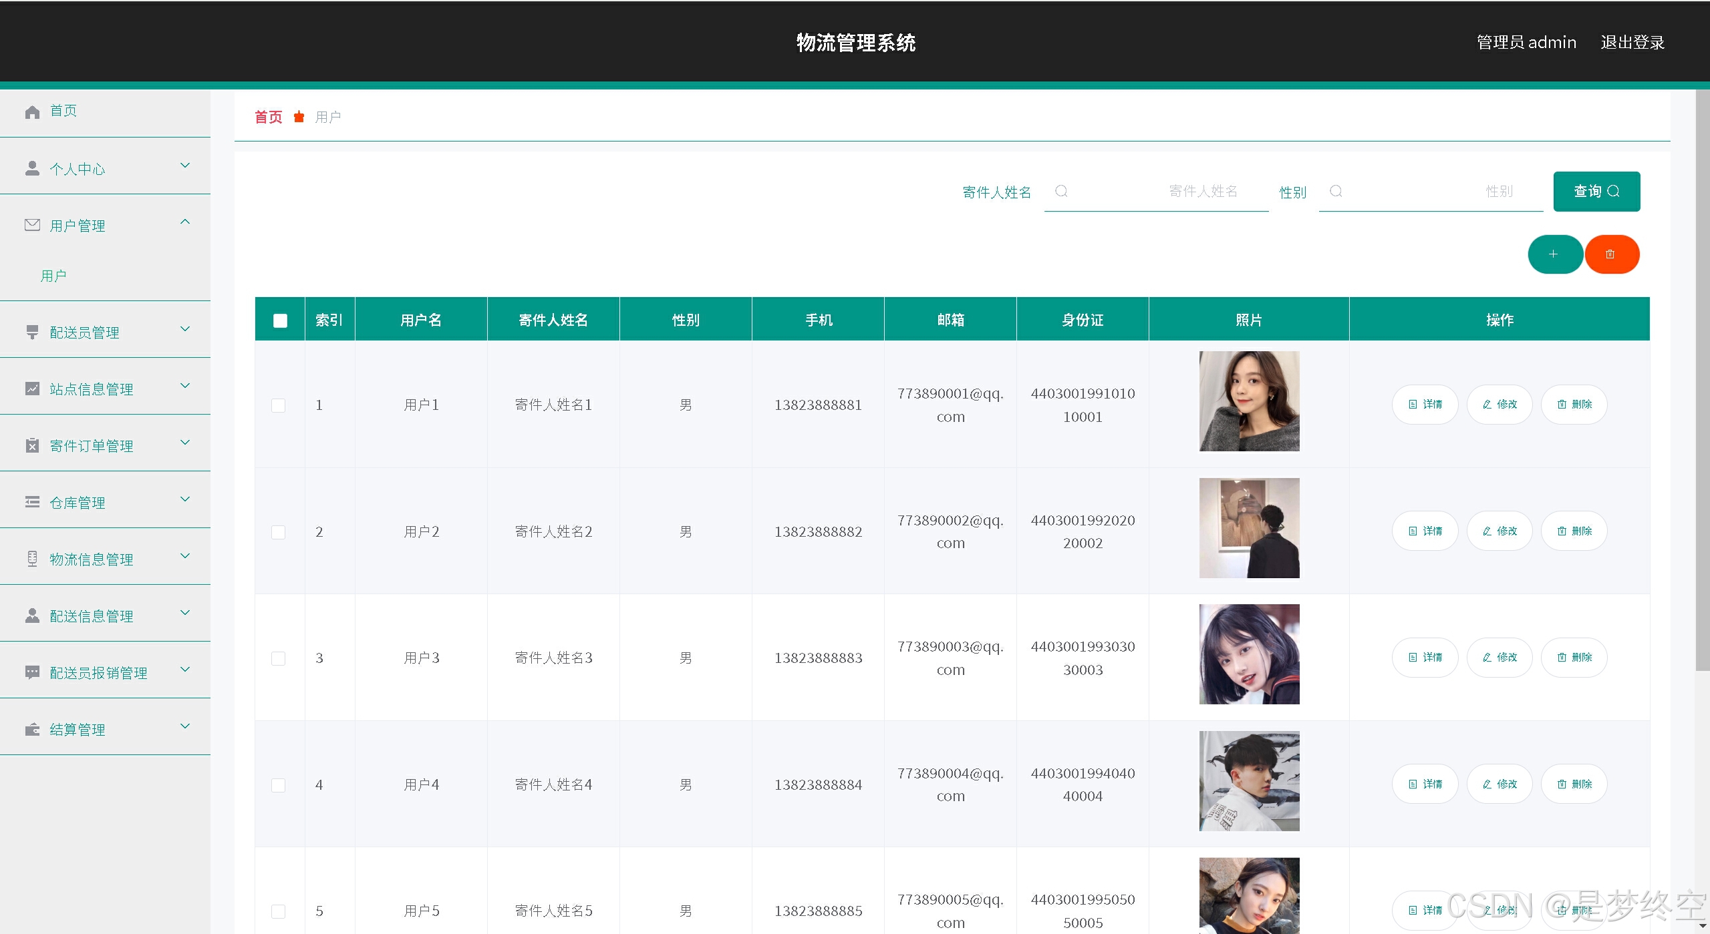This screenshot has height=934, width=1710.
Task: Click the vertical page scrollbar
Action: [1702, 381]
